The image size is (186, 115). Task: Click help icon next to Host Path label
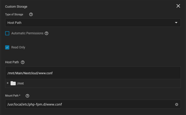pos(23,62)
